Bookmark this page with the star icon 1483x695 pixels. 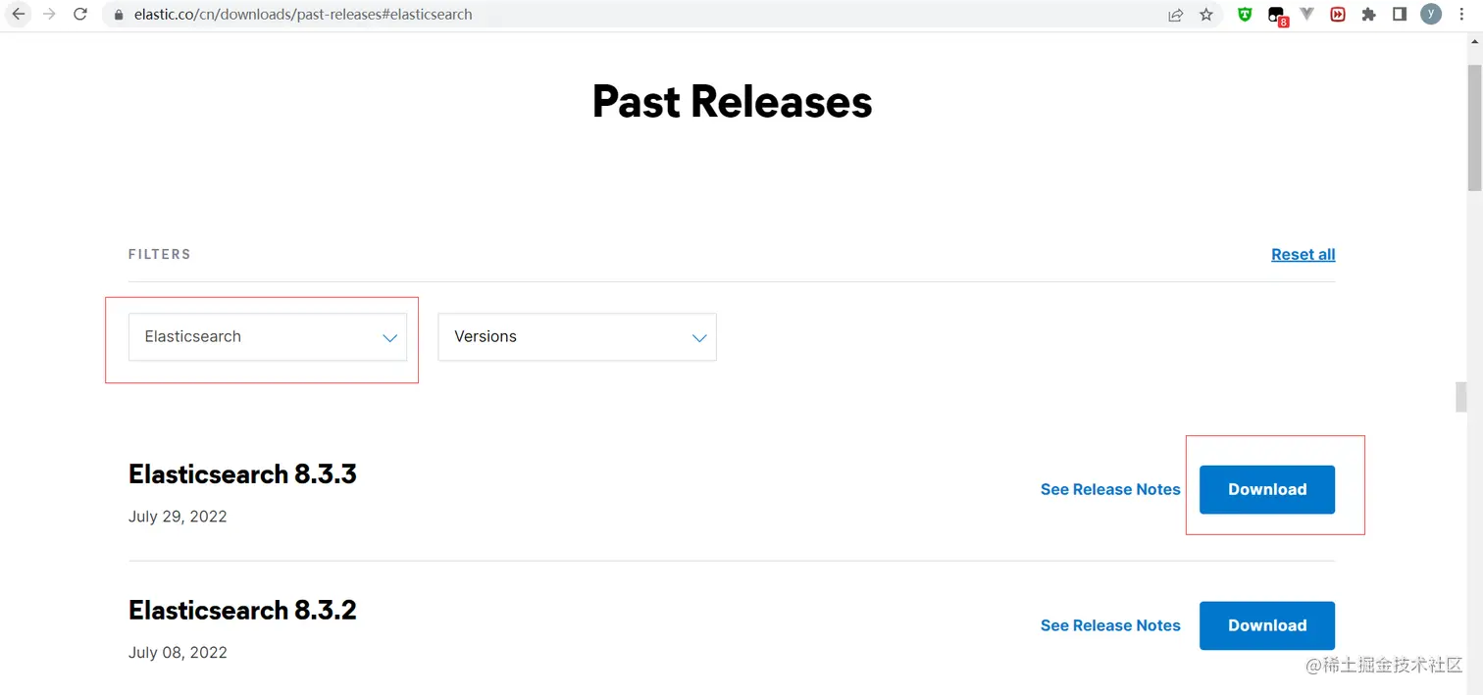pos(1206,15)
